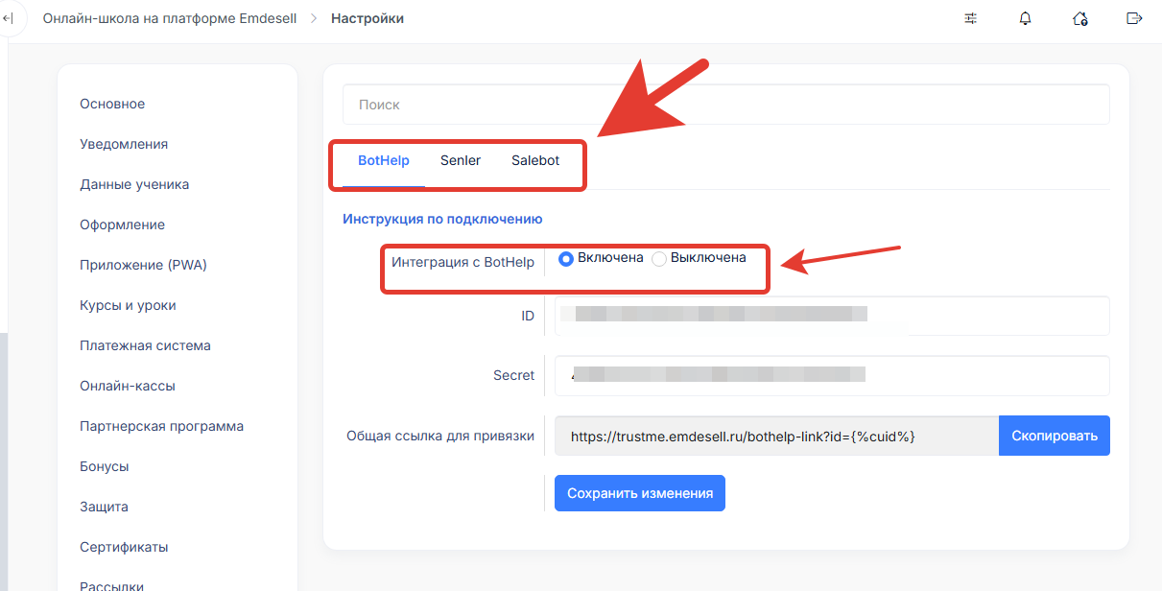The image size is (1162, 591).
Task: Click the home icon in top bar
Action: 1080,18
